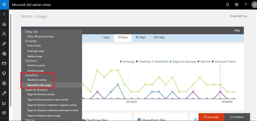Expand the left navigation pane chevron
Image resolution: width=257 pixels, height=121 pixels.
4,14
